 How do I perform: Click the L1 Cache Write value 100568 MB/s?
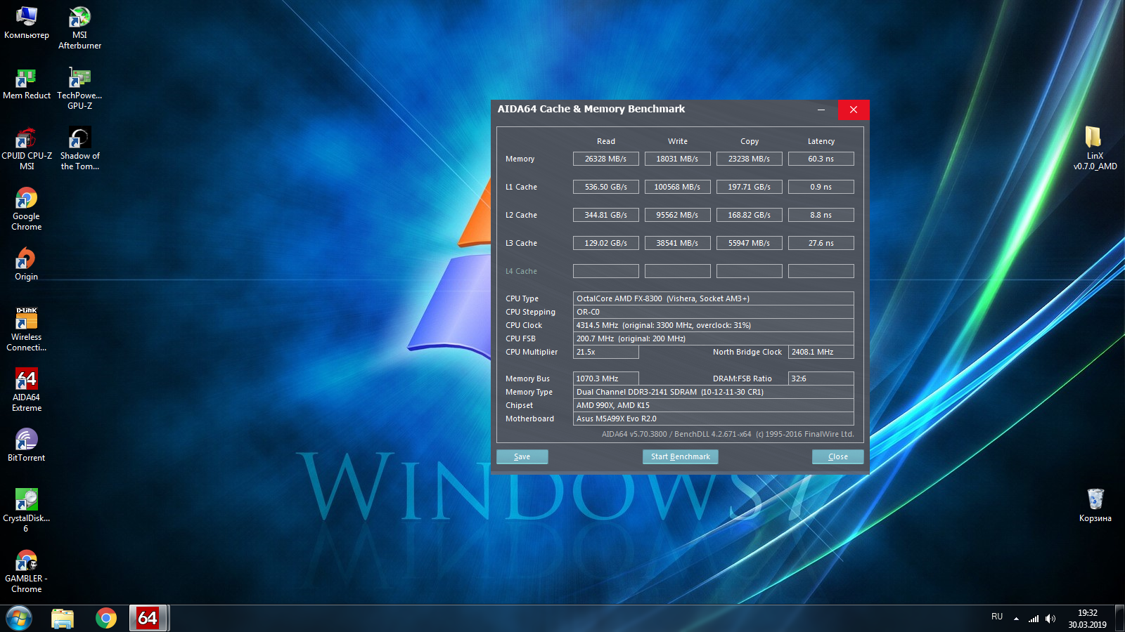coord(678,187)
